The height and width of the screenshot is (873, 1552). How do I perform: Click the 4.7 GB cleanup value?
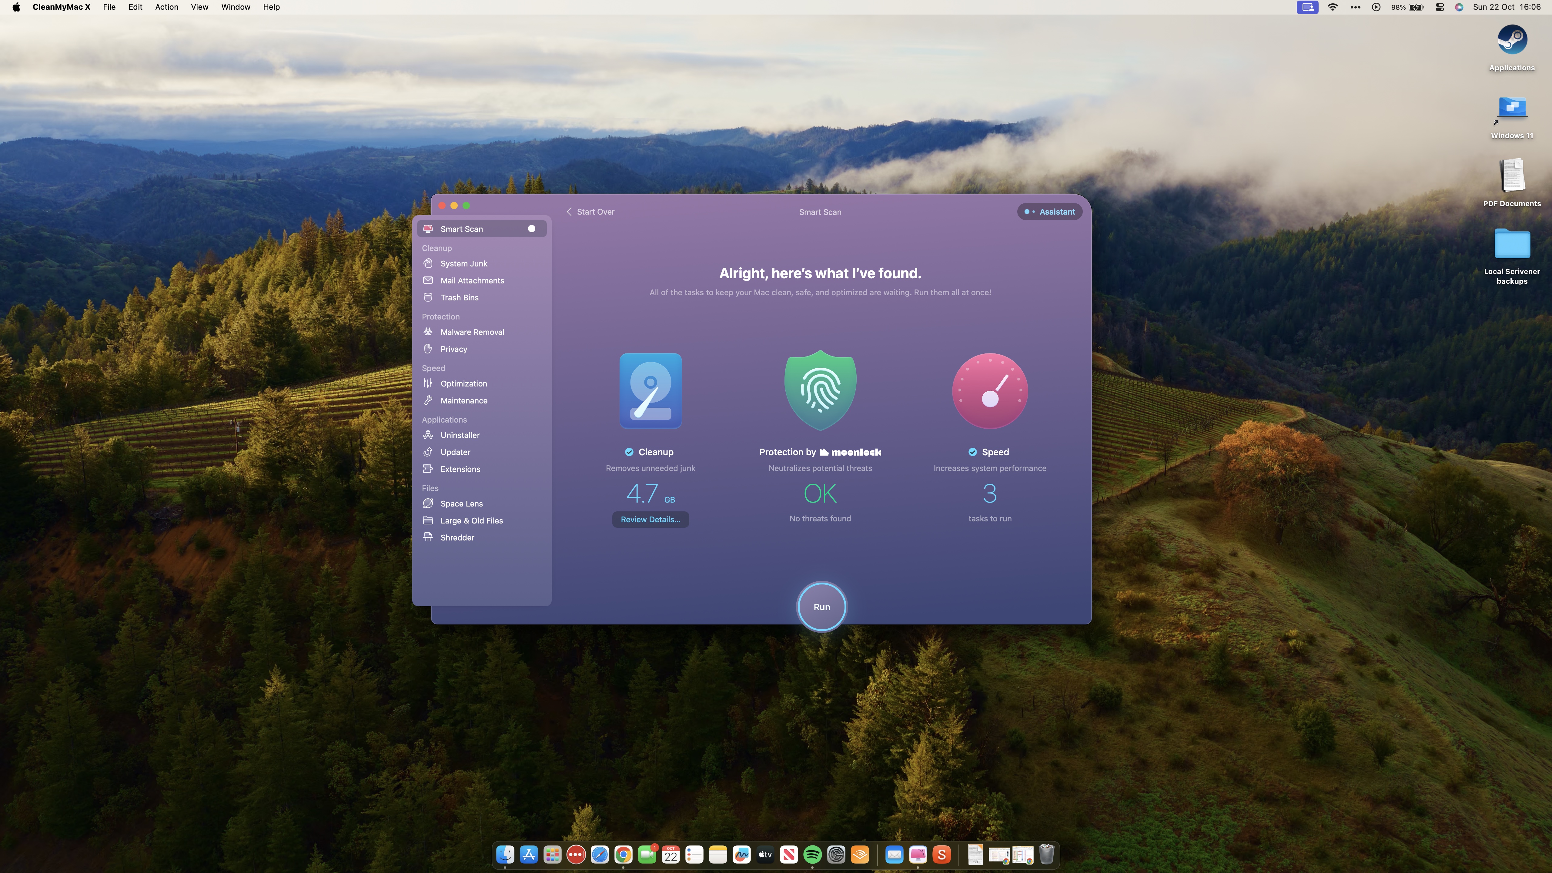tap(651, 494)
